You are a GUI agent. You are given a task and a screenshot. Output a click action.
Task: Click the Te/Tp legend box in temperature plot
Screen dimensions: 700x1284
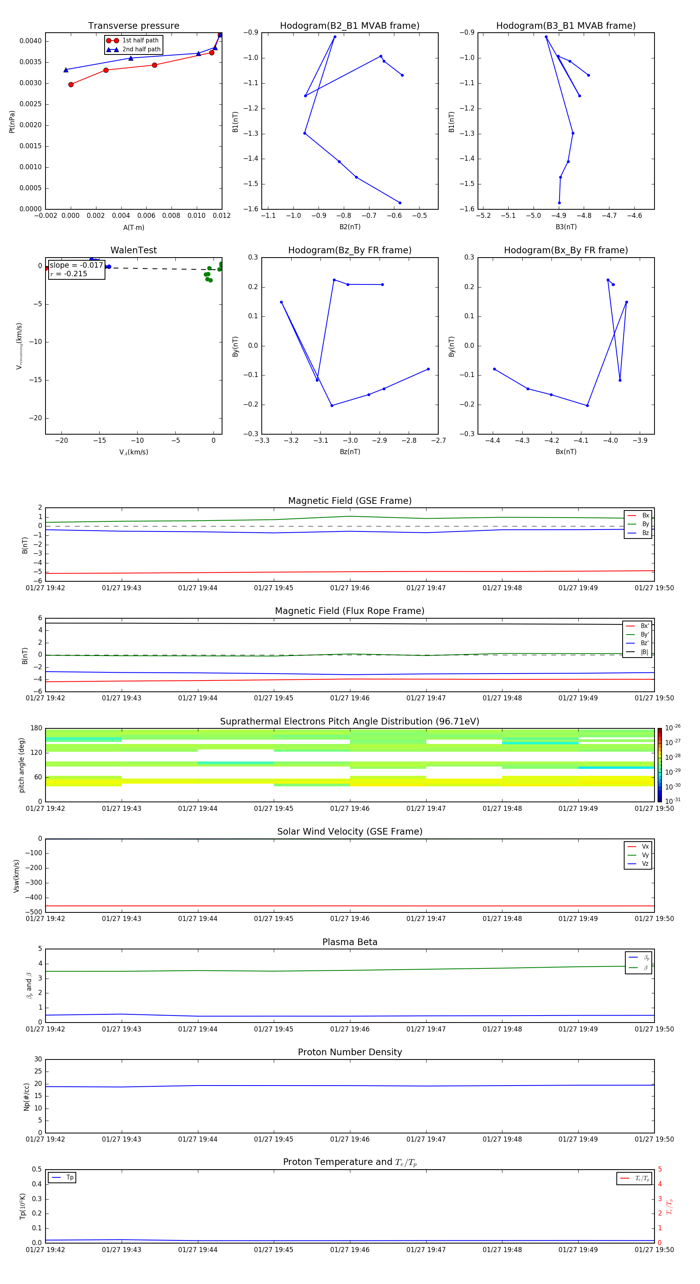[634, 1178]
